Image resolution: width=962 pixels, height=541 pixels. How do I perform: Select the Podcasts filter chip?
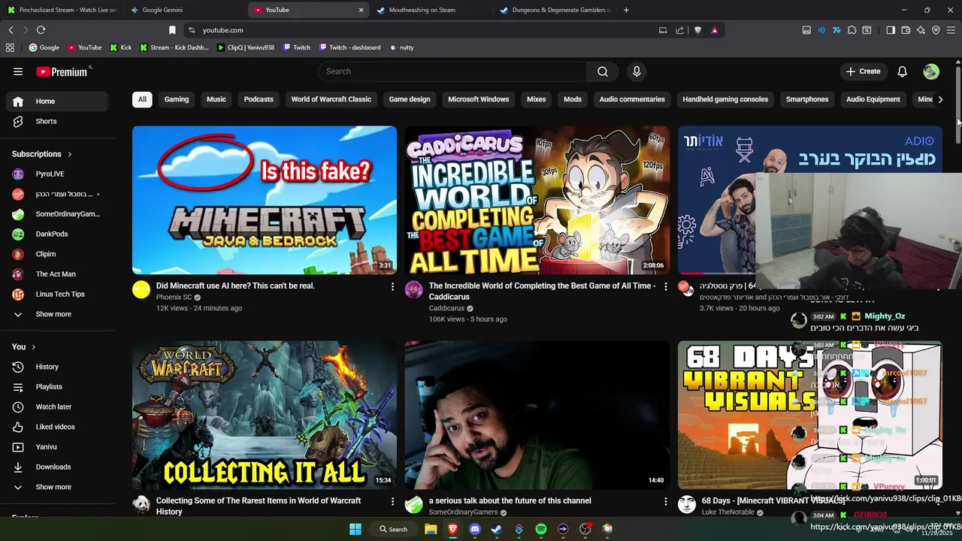coord(259,99)
